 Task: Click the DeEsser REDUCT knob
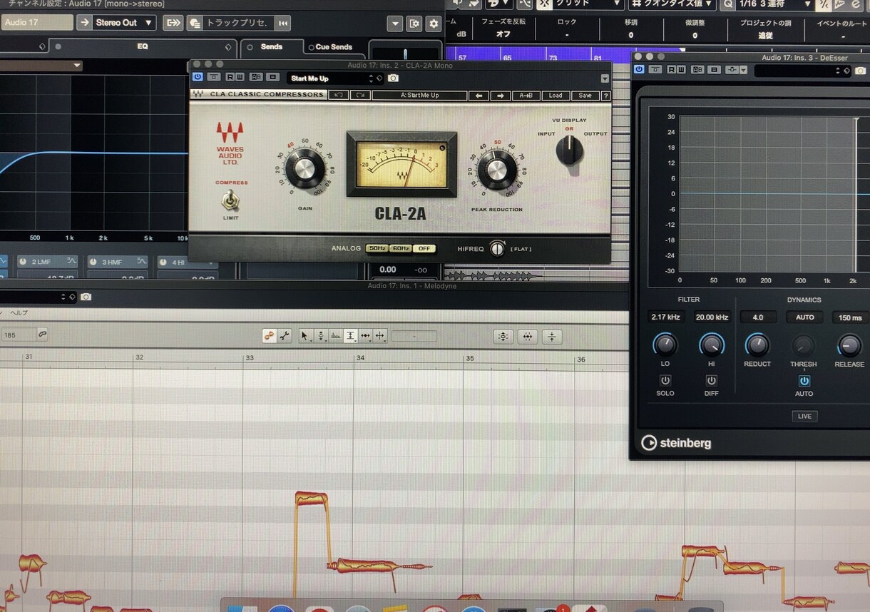pyautogui.click(x=757, y=346)
